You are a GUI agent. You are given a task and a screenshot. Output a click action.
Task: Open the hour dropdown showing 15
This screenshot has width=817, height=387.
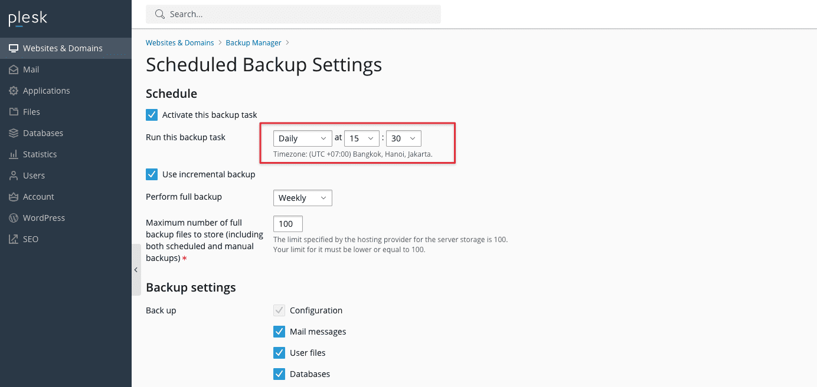(361, 138)
